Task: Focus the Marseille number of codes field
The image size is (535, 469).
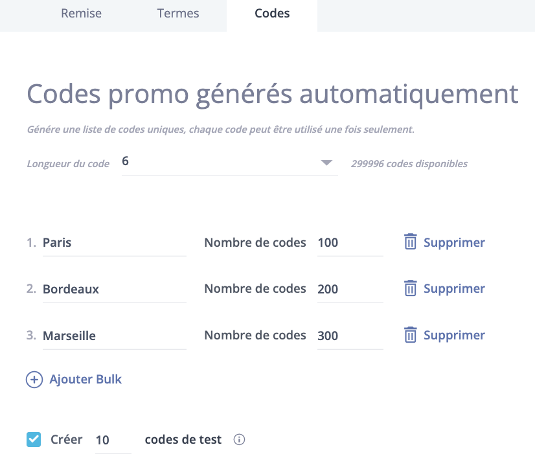Action: 350,336
